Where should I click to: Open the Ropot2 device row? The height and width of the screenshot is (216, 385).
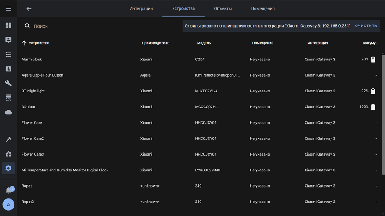[198, 202]
